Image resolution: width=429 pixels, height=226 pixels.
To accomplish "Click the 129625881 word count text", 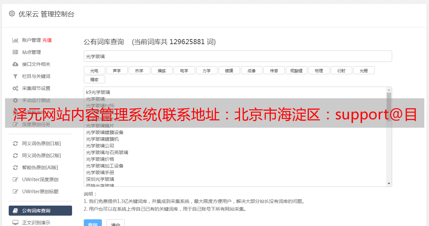I will [187, 42].
